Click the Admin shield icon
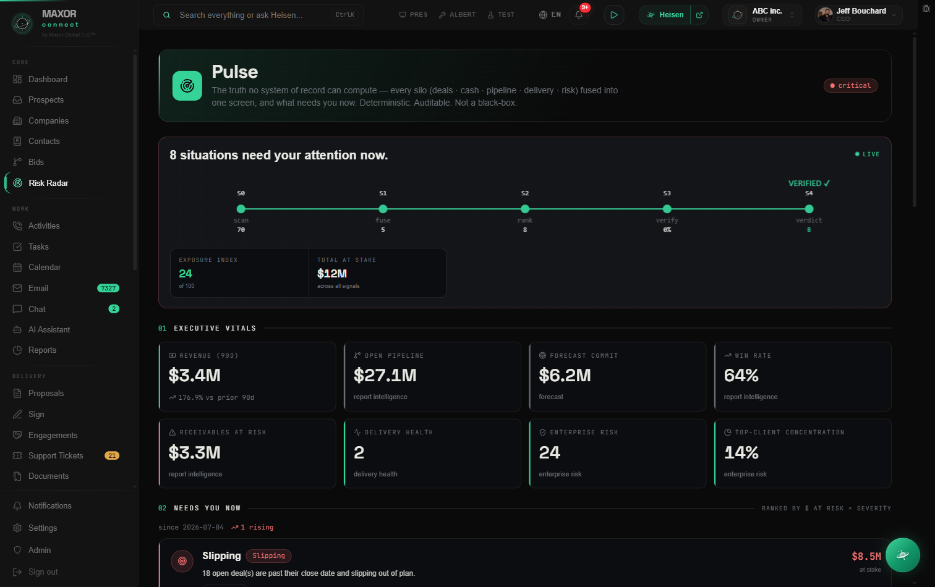The width and height of the screenshot is (935, 587). [x=17, y=550]
